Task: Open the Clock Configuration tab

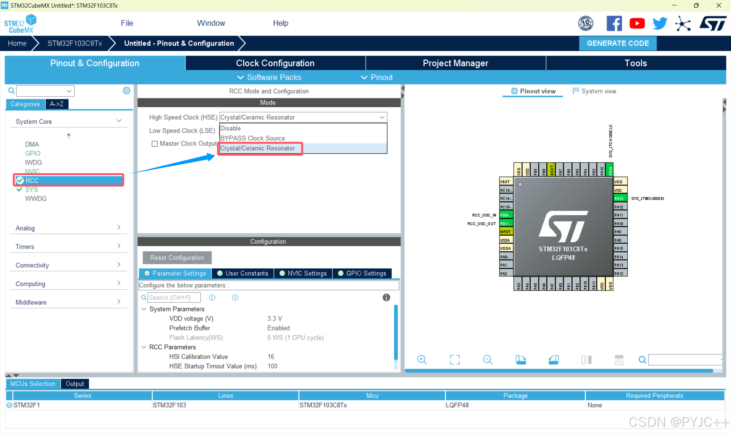Action: click(x=275, y=63)
